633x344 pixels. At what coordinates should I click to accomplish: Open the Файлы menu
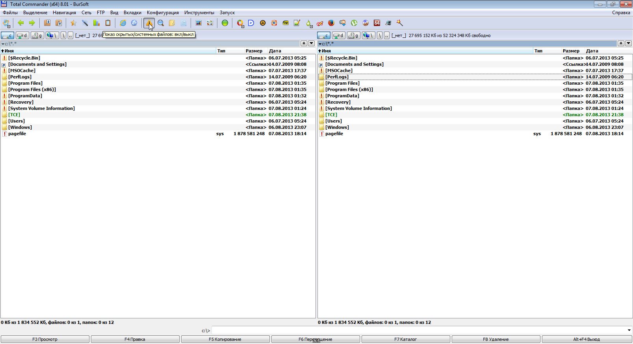coord(10,13)
